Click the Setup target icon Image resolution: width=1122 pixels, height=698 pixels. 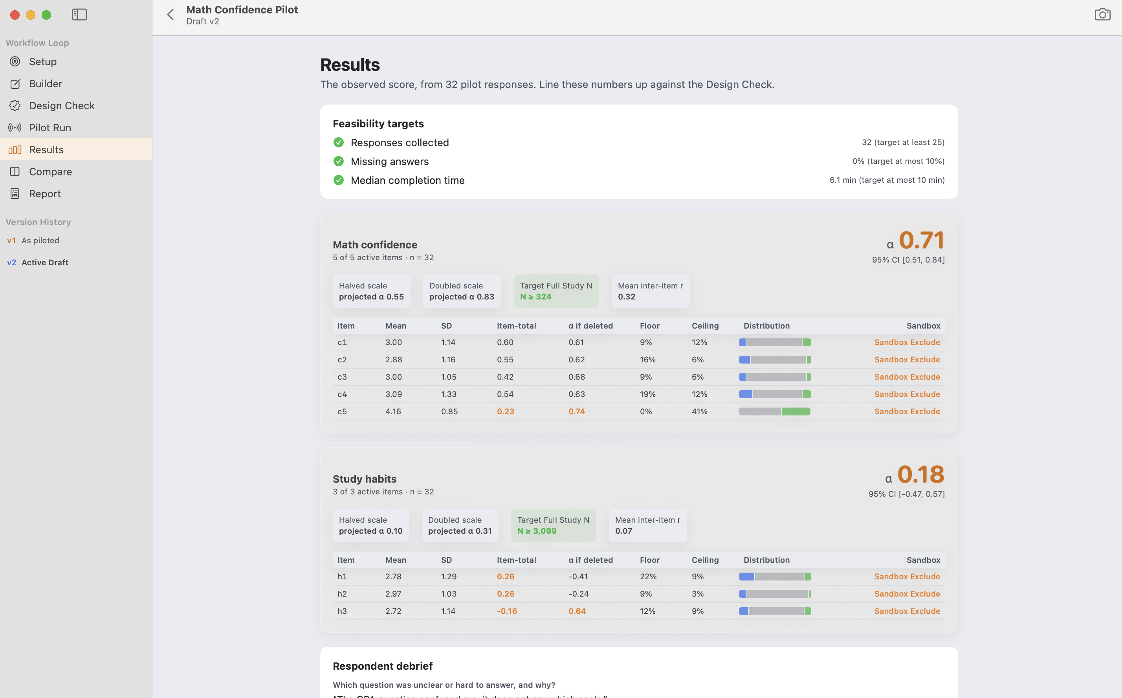15,61
